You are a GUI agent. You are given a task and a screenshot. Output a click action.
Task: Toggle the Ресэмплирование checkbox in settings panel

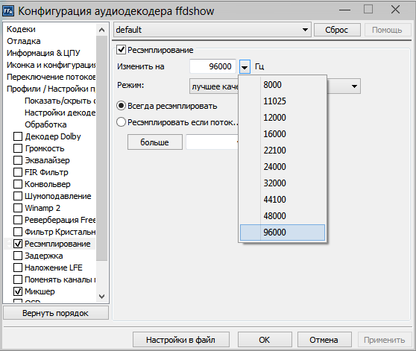pyautogui.click(x=122, y=50)
